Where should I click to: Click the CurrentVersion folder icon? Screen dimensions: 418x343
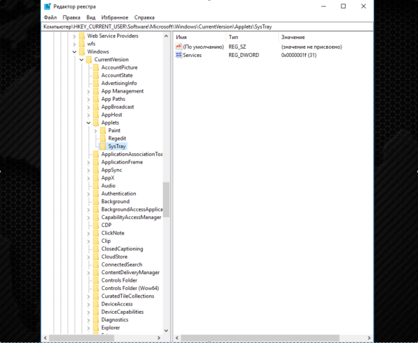(88, 59)
